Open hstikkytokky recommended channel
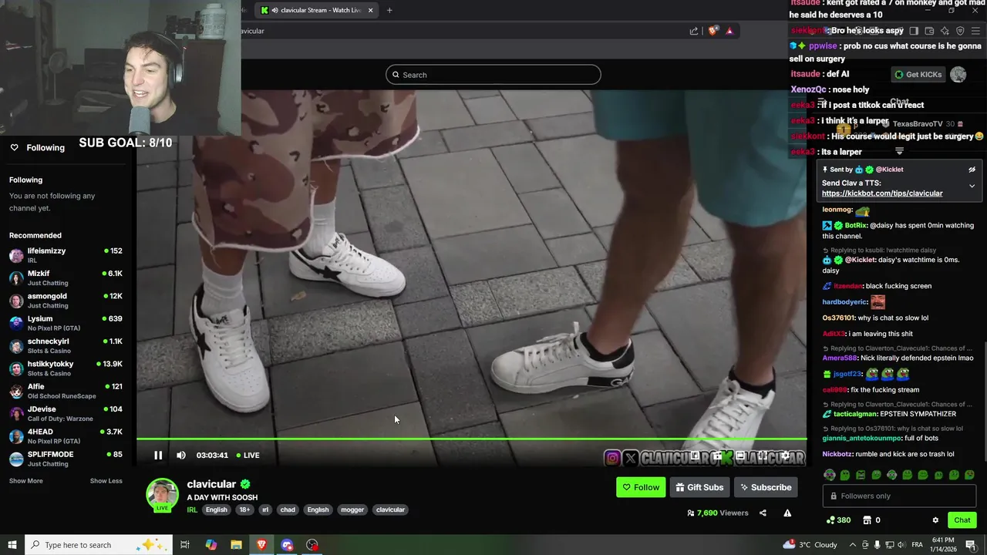 [x=66, y=368]
